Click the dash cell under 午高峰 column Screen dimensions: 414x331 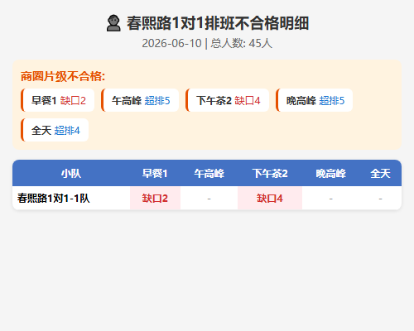coord(209,199)
